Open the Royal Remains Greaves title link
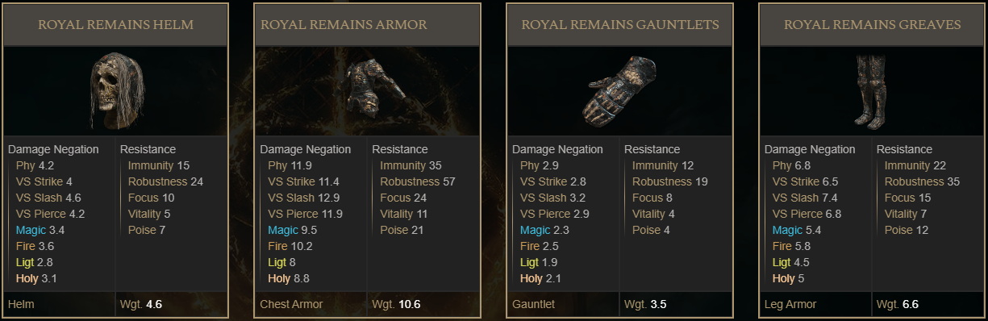Image resolution: width=988 pixels, height=321 pixels. [873, 24]
